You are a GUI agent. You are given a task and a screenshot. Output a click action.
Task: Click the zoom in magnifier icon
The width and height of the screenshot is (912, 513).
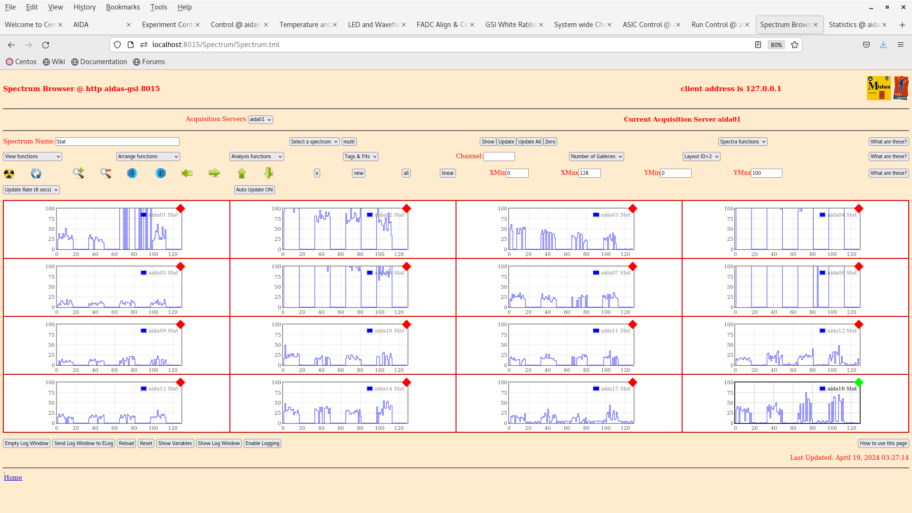coord(78,173)
